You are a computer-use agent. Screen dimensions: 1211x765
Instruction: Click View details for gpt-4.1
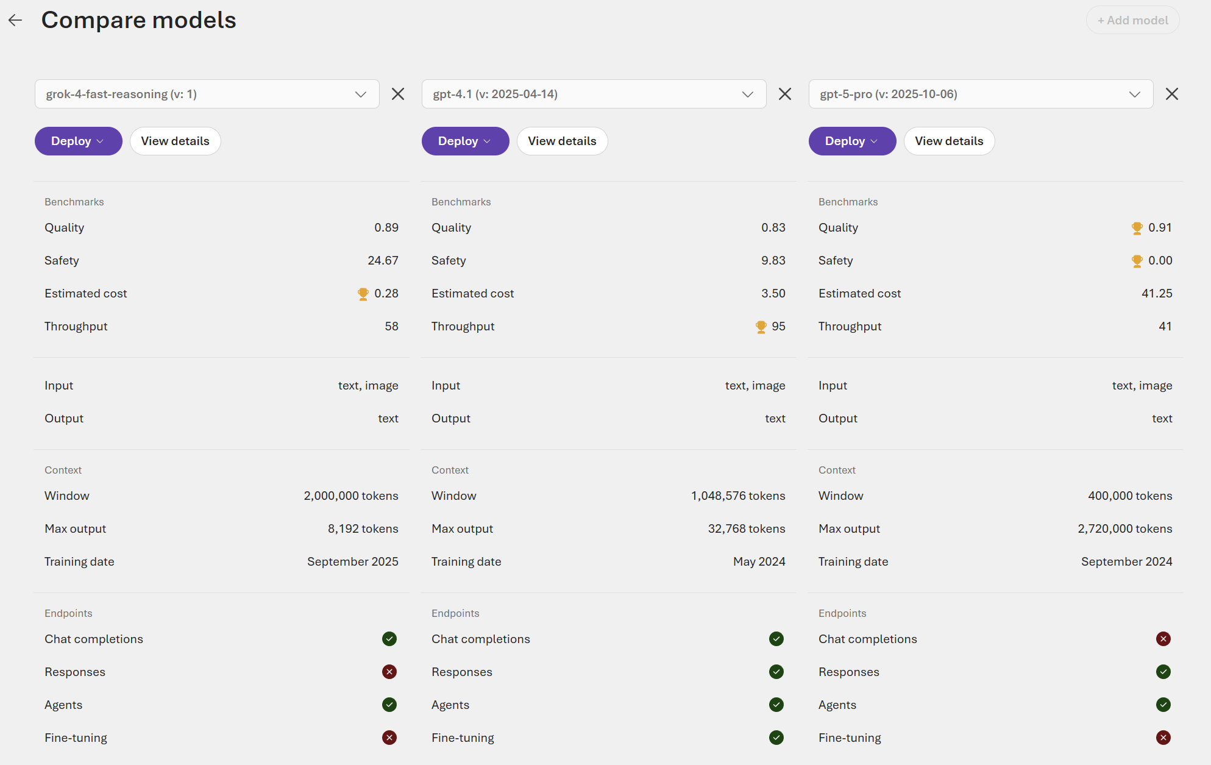click(562, 141)
